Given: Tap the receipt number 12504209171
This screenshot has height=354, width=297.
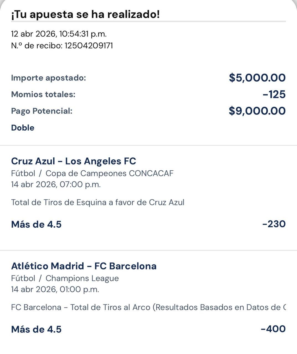Looking at the screenshot, I should (89, 46).
